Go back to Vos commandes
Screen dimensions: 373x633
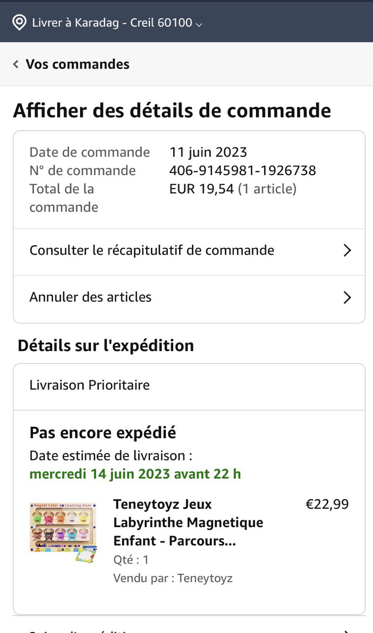pyautogui.click(x=77, y=64)
